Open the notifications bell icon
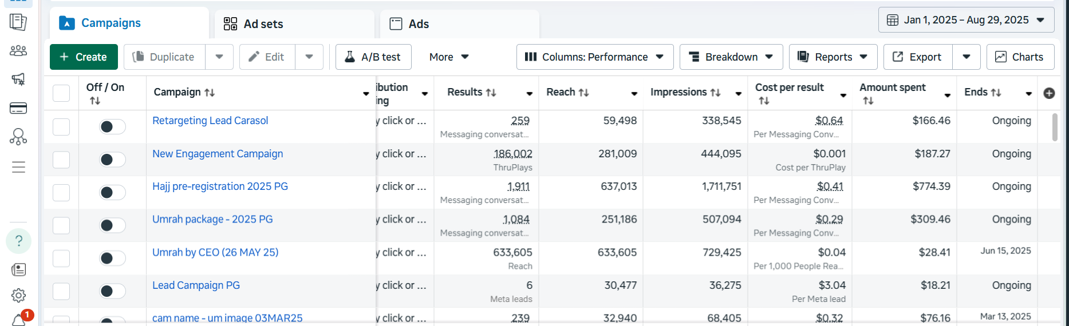 click(x=19, y=319)
